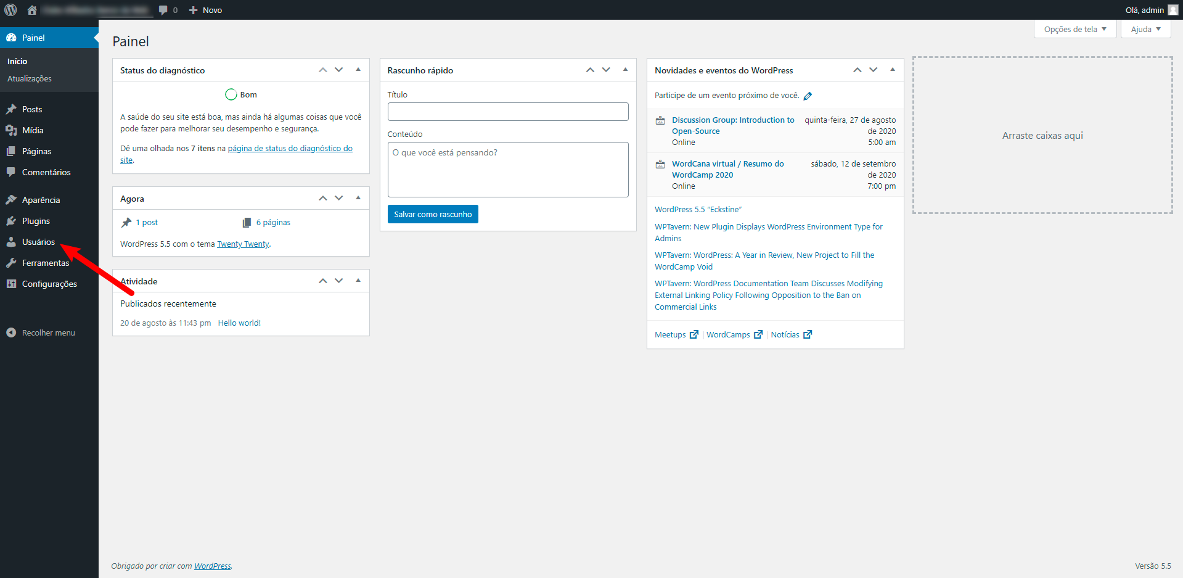Toggle the Atividade panel with triangle
Viewport: 1183px width, 578px height.
pos(358,281)
